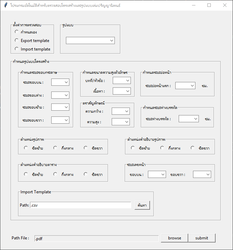Set image position to กึ่งกลาง
This screenshot has height=250, width=233.
pyautogui.click(x=55, y=148)
